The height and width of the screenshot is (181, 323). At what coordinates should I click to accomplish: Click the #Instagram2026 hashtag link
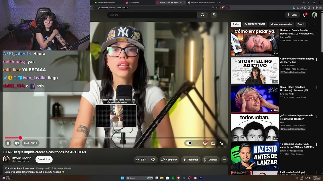click(x=44, y=168)
